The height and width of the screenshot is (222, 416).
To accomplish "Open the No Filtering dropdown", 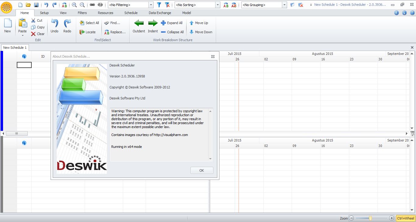I will click(151, 5).
